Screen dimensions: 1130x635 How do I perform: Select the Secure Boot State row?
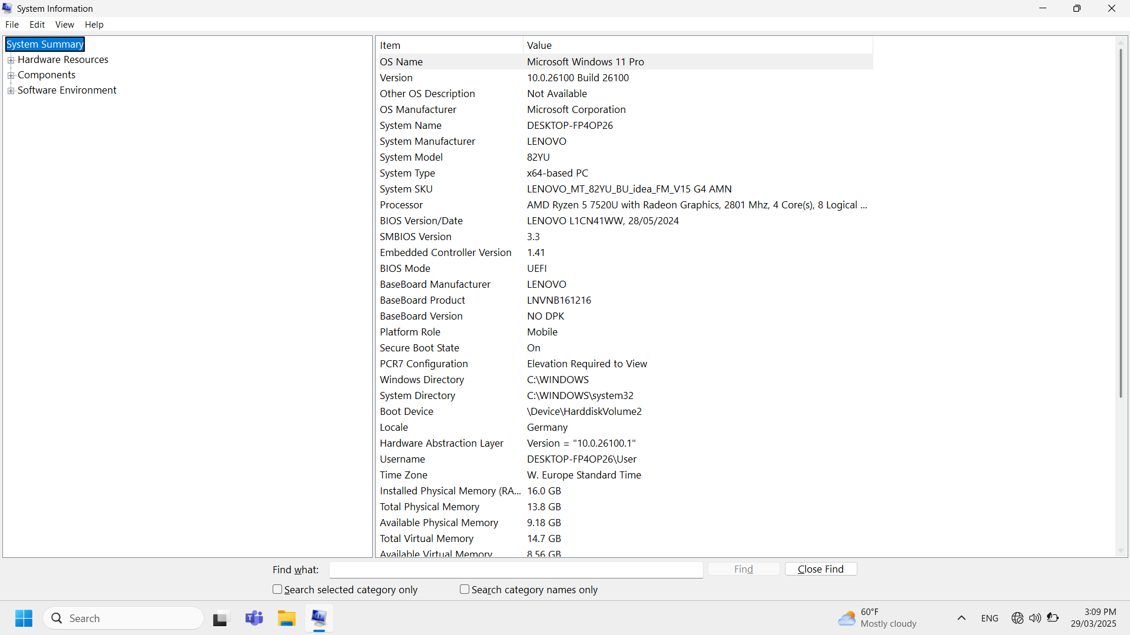[625, 348]
